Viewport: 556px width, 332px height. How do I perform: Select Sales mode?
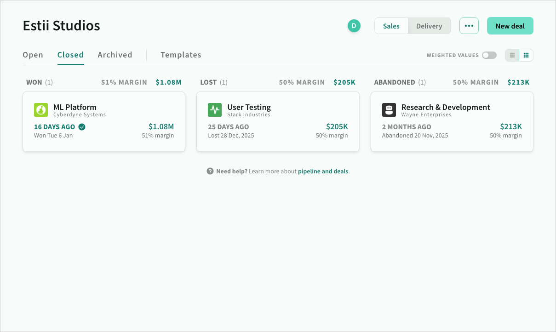[x=391, y=26]
